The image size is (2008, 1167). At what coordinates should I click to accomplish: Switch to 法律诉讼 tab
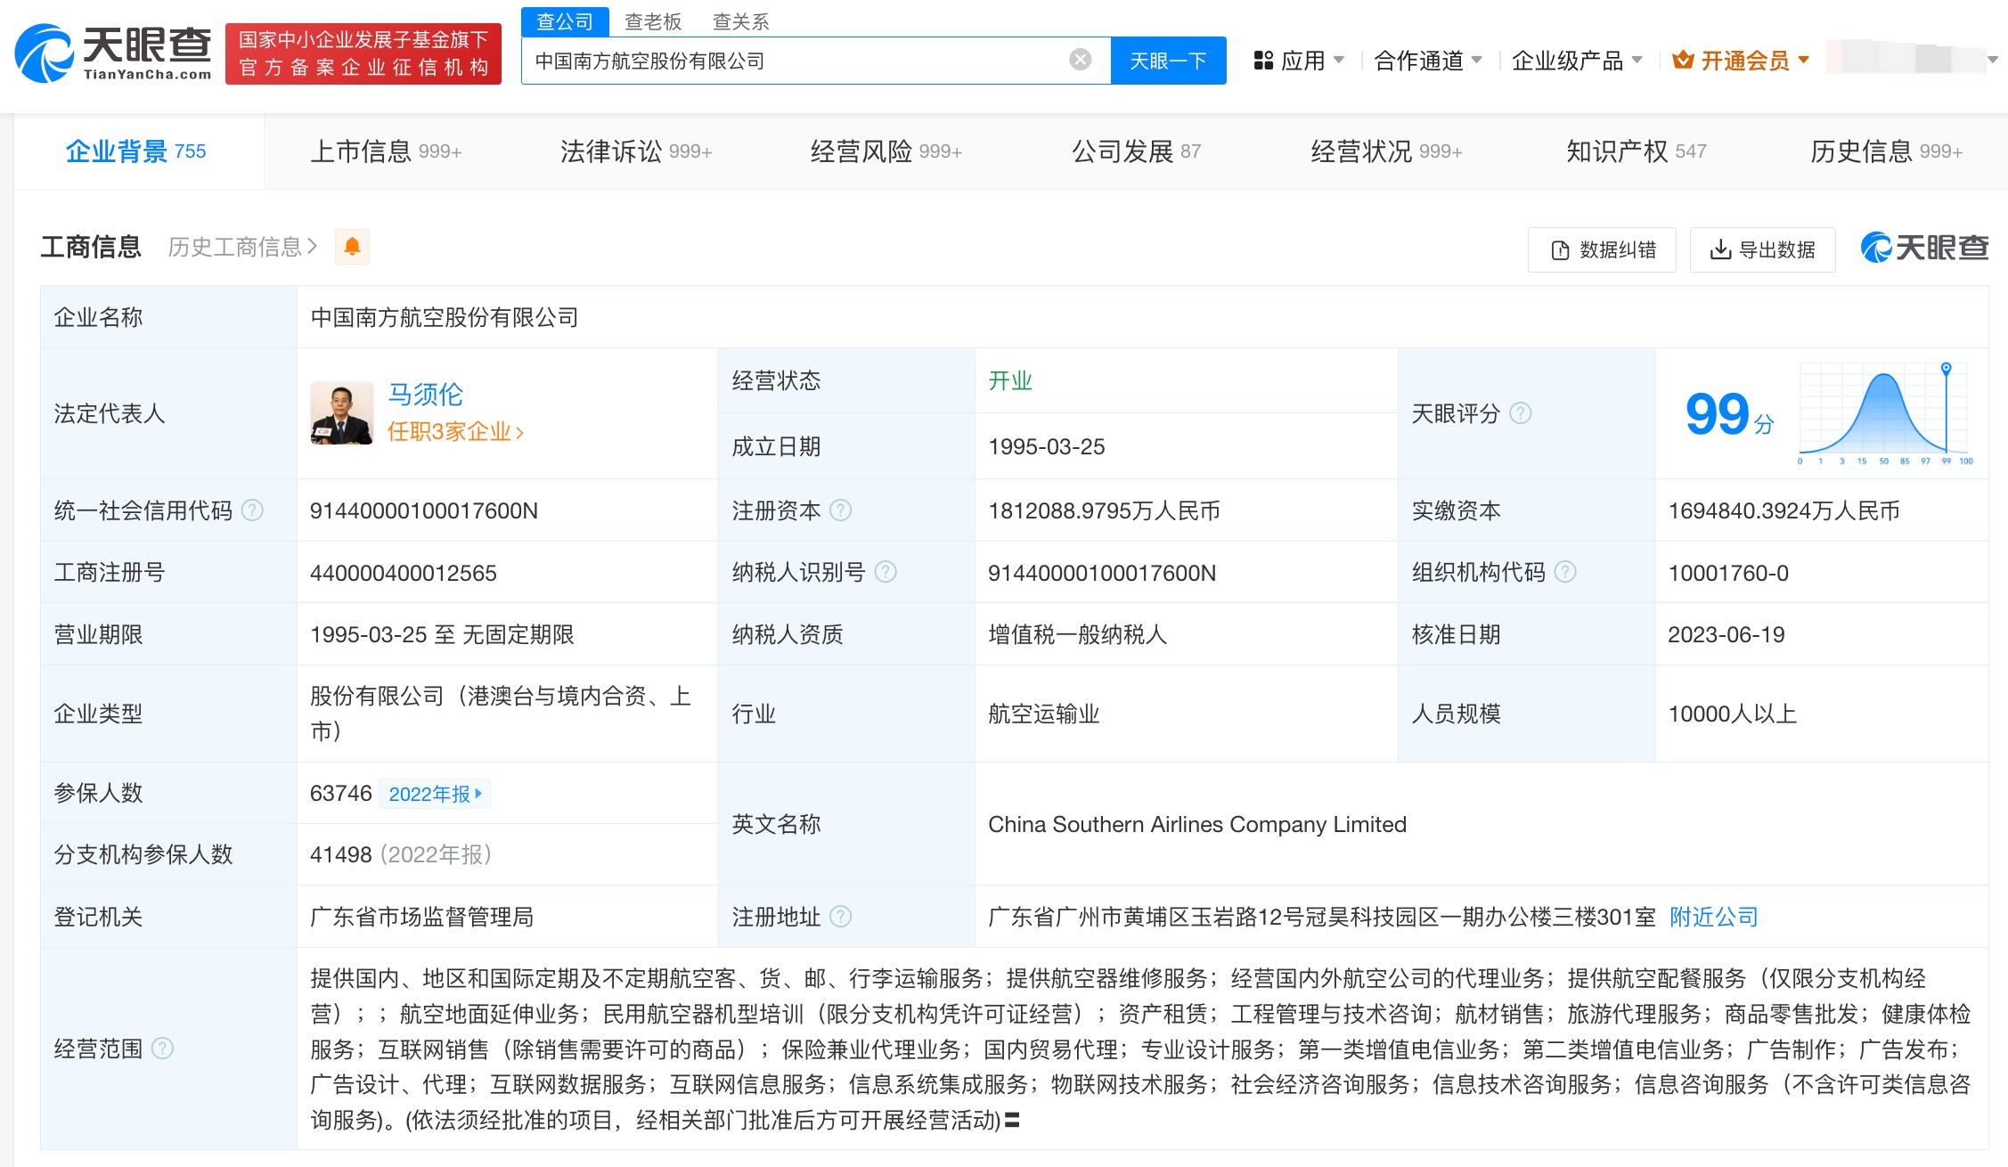pyautogui.click(x=636, y=151)
